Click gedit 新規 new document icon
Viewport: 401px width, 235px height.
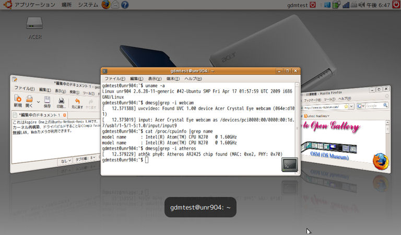18,101
